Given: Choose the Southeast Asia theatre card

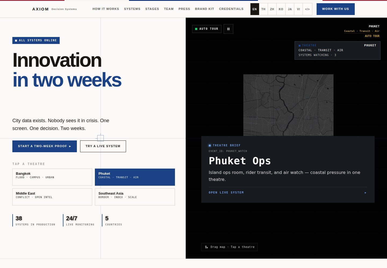Looking at the screenshot, I should point(135,197).
